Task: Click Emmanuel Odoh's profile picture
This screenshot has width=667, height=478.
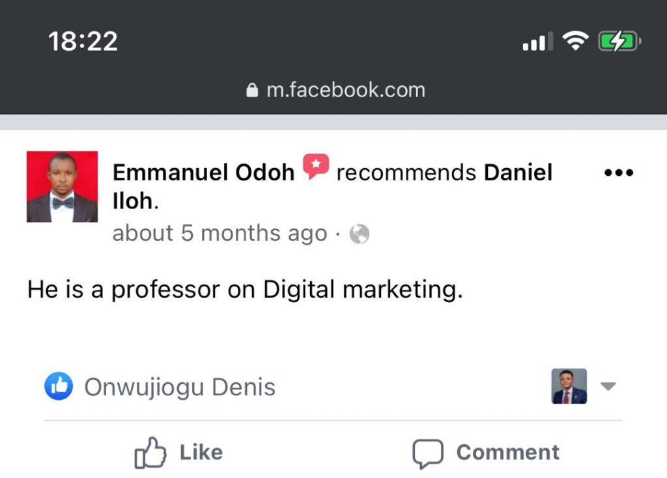Action: tap(62, 187)
